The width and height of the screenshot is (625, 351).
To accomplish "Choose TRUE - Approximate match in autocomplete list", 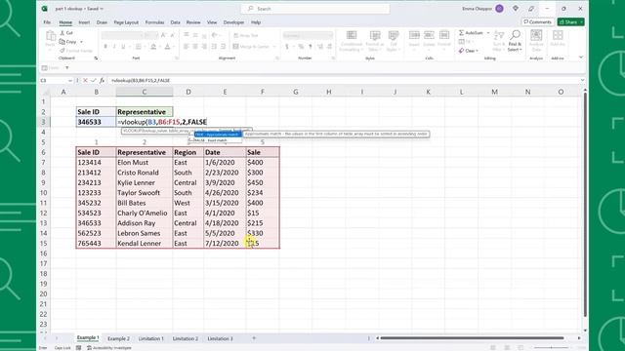I will point(218,135).
